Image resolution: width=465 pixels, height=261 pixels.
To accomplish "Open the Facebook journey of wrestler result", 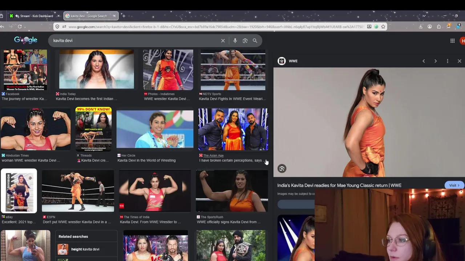I will click(x=24, y=99).
